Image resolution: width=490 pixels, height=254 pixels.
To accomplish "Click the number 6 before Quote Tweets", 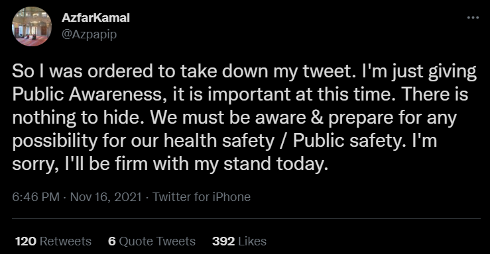I will tap(112, 241).
